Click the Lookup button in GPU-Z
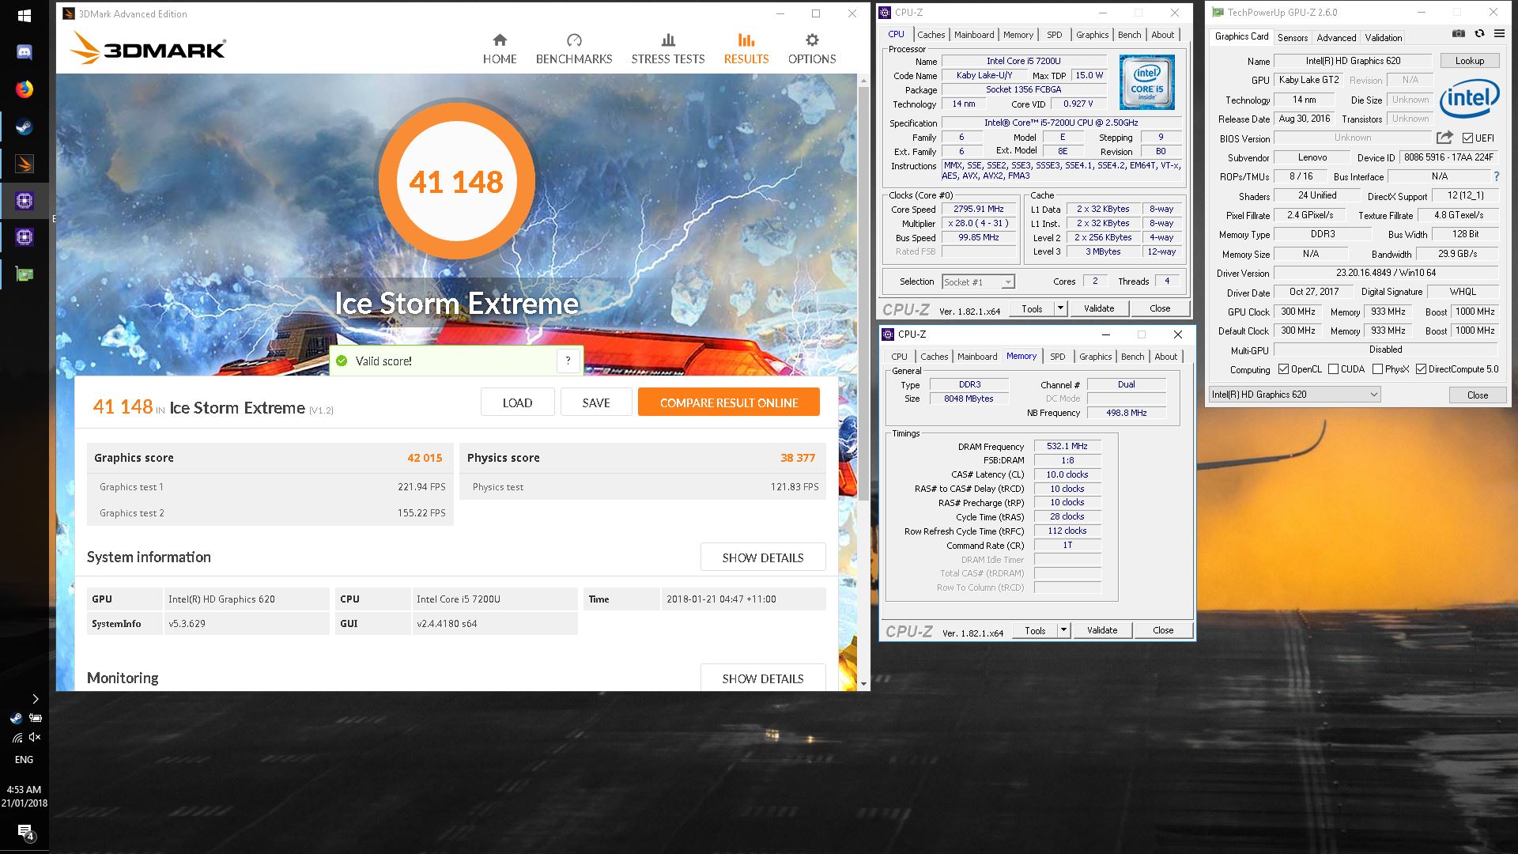The image size is (1518, 854). coord(1470,61)
